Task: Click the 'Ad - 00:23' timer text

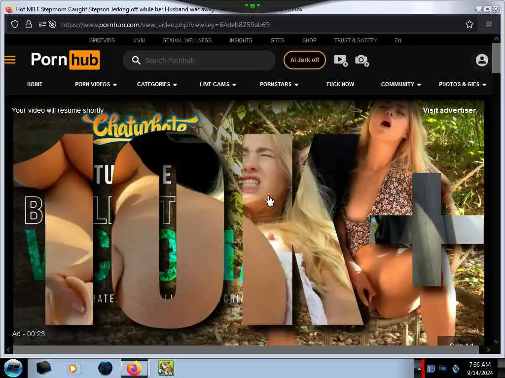Action: [x=28, y=334]
